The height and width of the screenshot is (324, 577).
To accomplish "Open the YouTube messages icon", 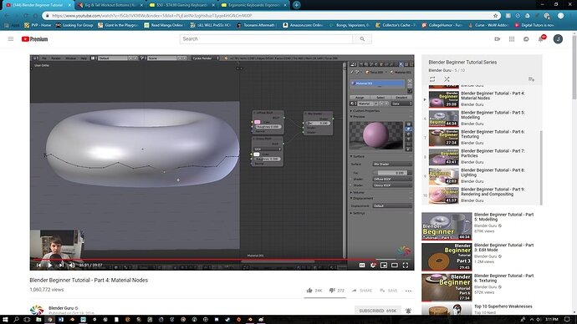I will point(526,39).
